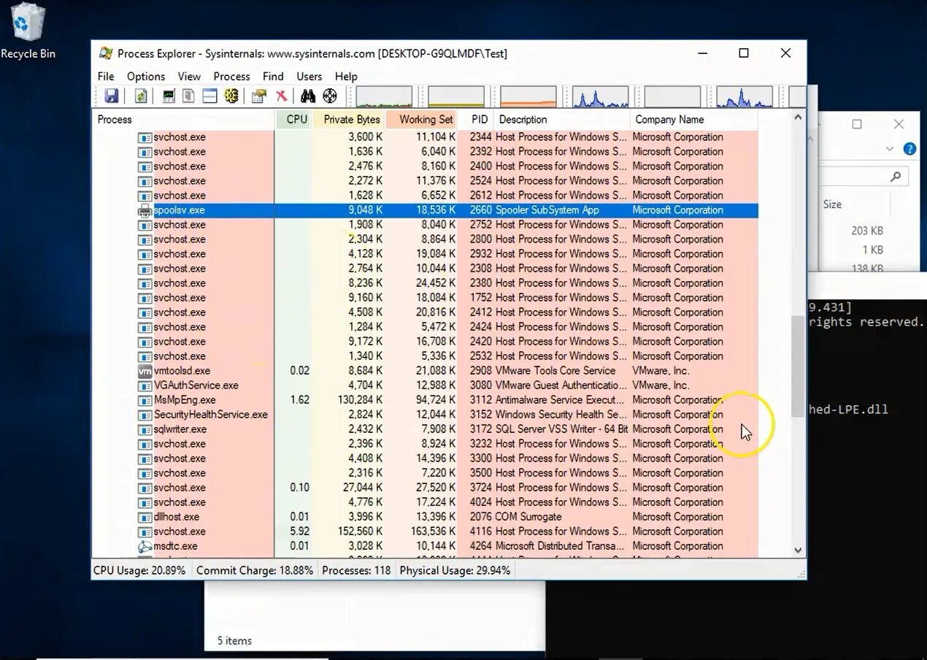Click the process list scrollbar up arrow
The height and width of the screenshot is (660, 927).
click(798, 118)
